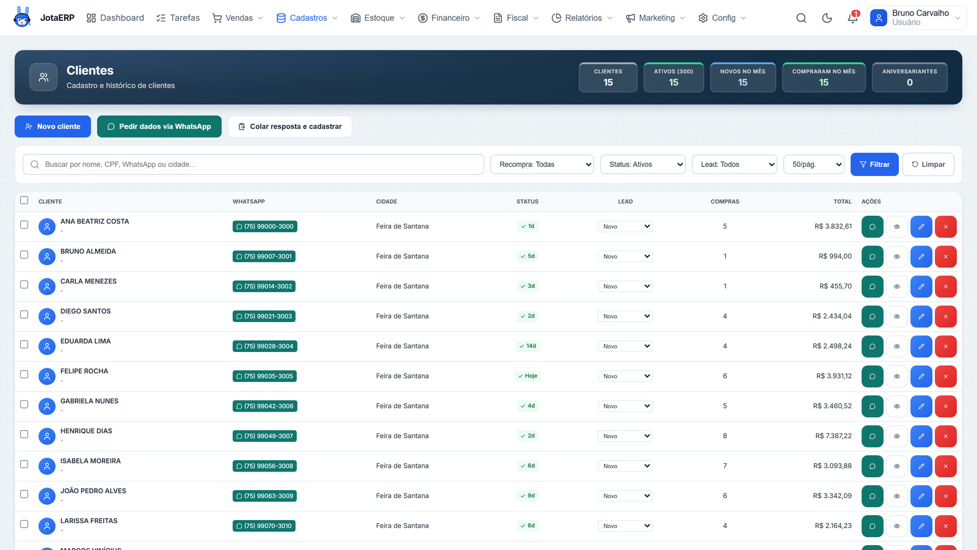Image resolution: width=977 pixels, height=550 pixels.
Task: Check the select-all clients checkbox
Action: pos(24,200)
